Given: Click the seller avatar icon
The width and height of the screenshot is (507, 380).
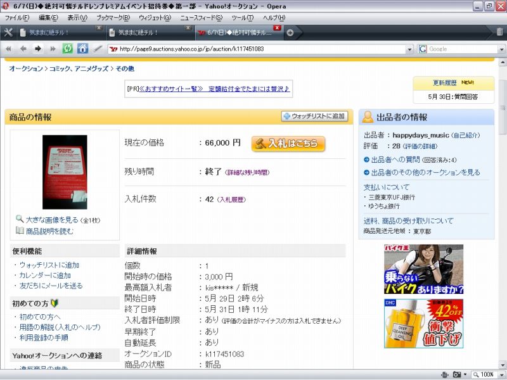Looking at the screenshot, I should point(368,117).
